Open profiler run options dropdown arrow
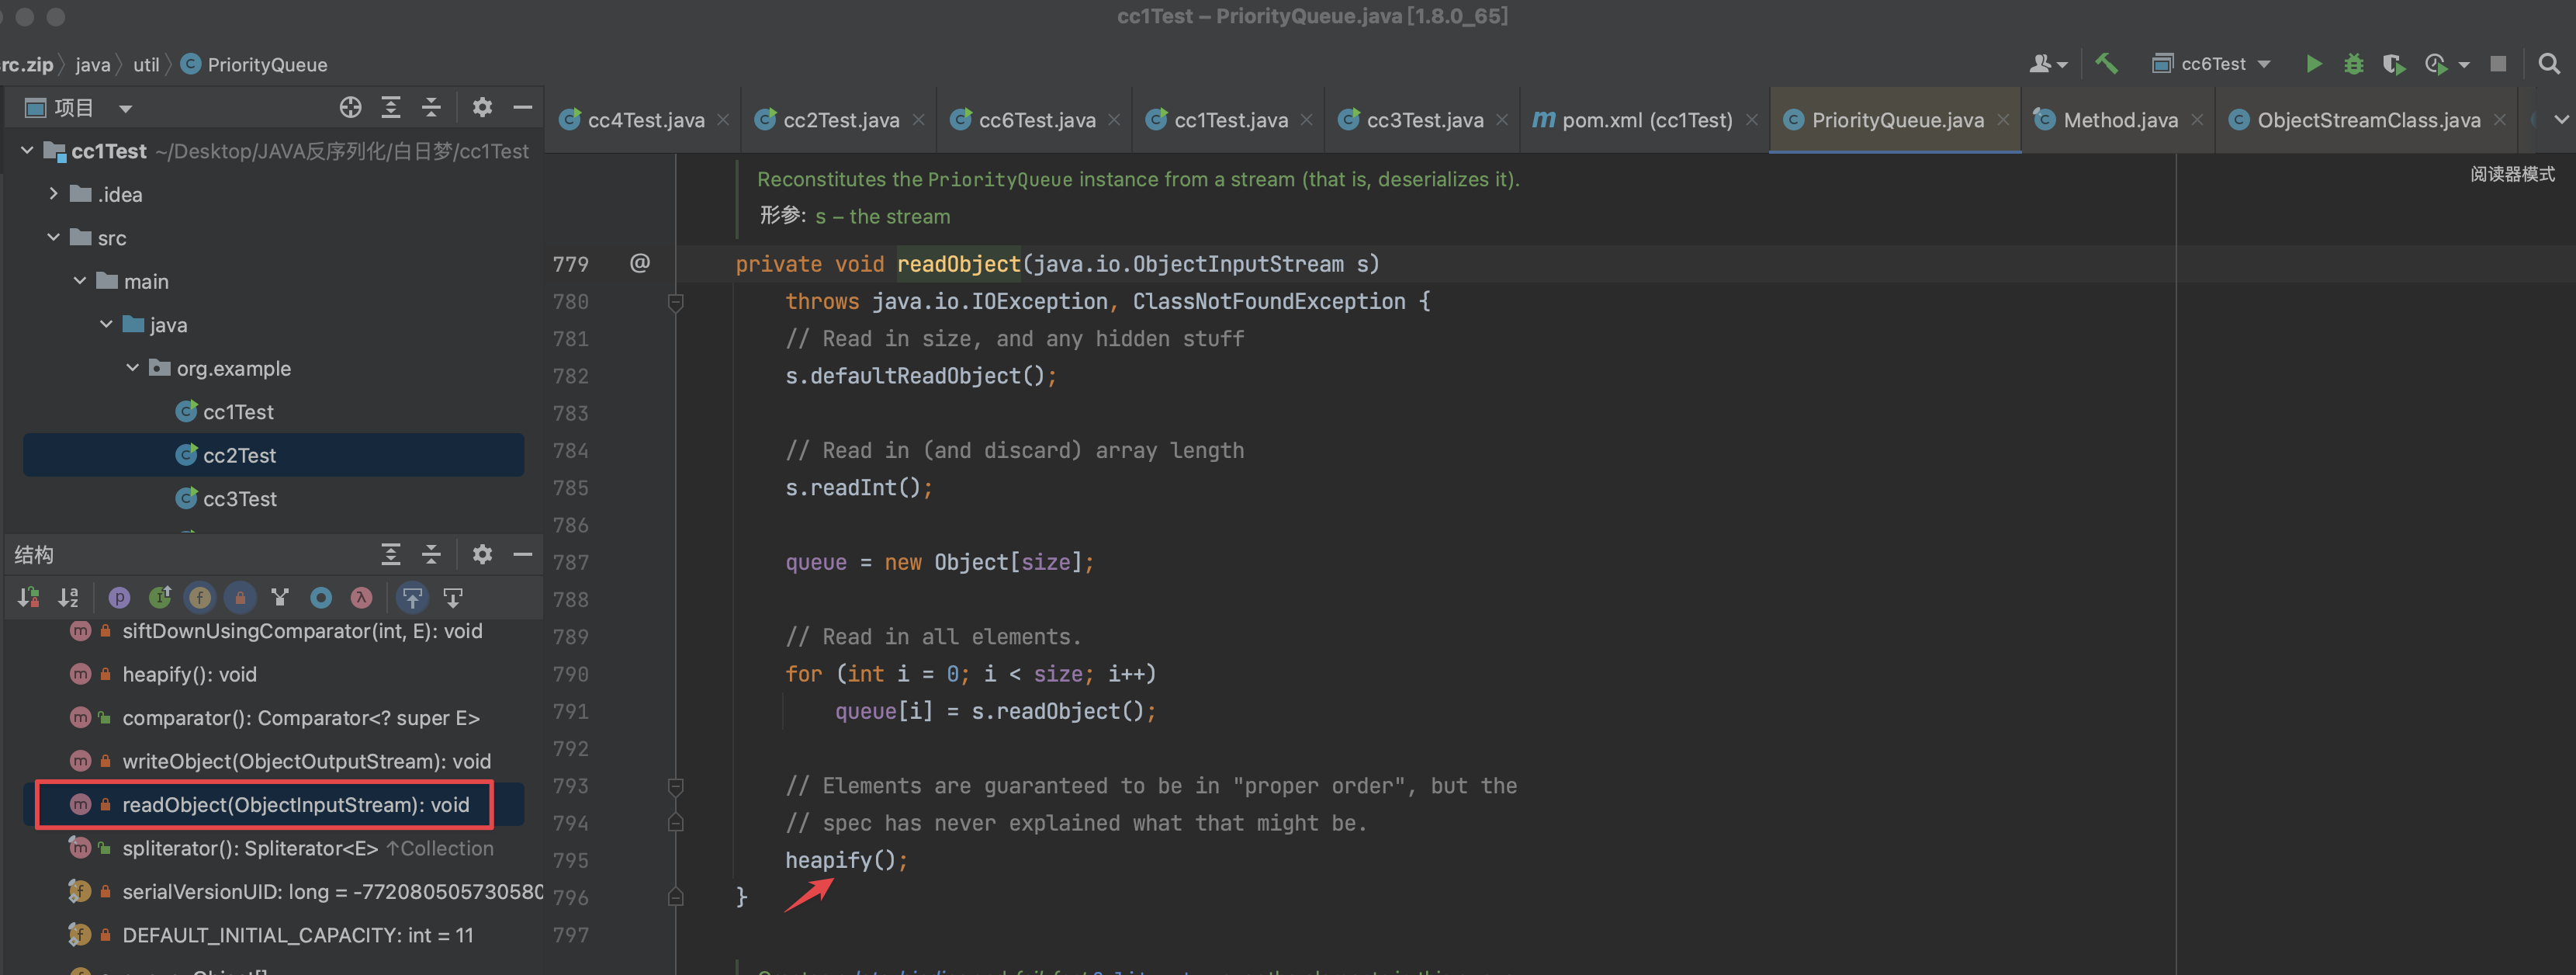Image resolution: width=2576 pixels, height=975 pixels. pyautogui.click(x=2464, y=65)
